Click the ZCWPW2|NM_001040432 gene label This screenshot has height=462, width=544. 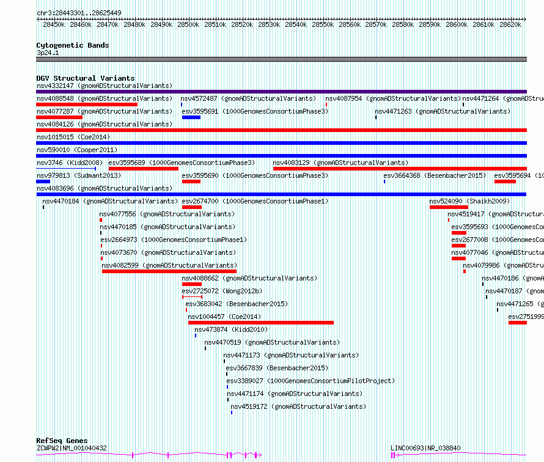coord(72,448)
